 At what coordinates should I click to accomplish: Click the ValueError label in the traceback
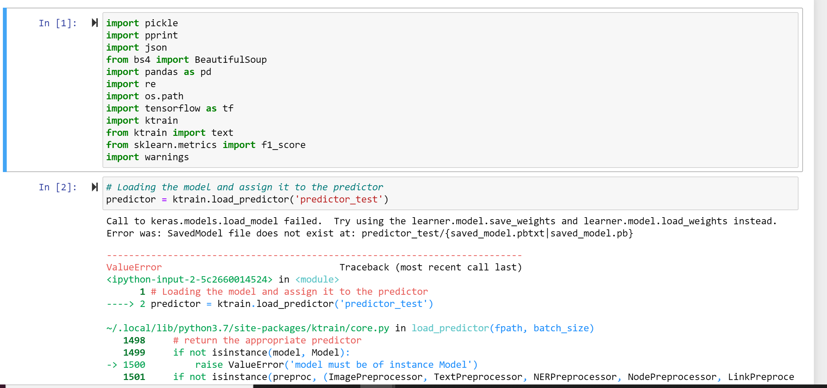point(134,267)
